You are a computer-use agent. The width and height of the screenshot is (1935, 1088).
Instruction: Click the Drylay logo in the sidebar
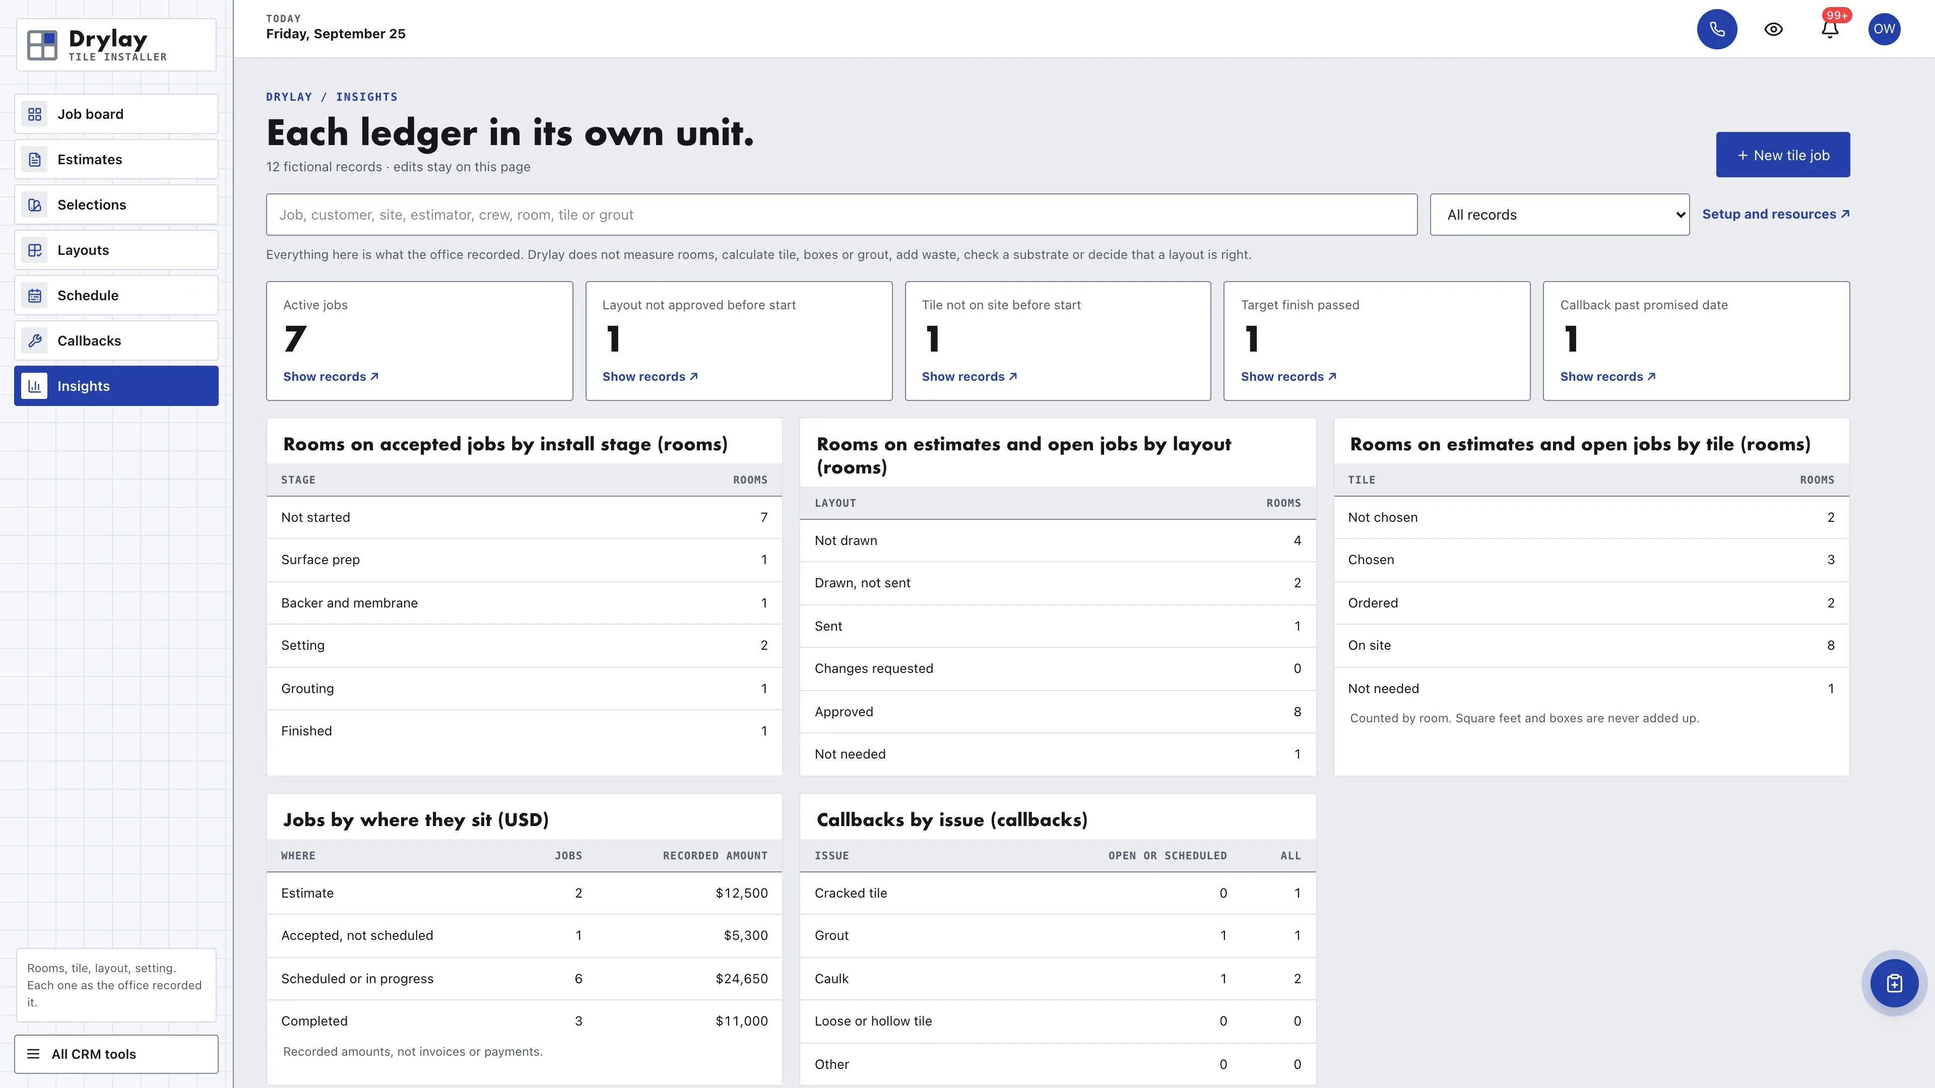116,45
